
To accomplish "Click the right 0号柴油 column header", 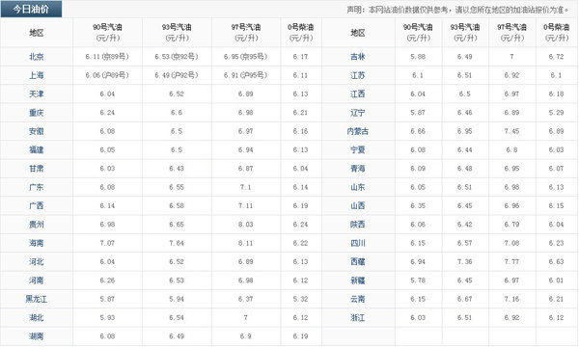I will coord(556,33).
